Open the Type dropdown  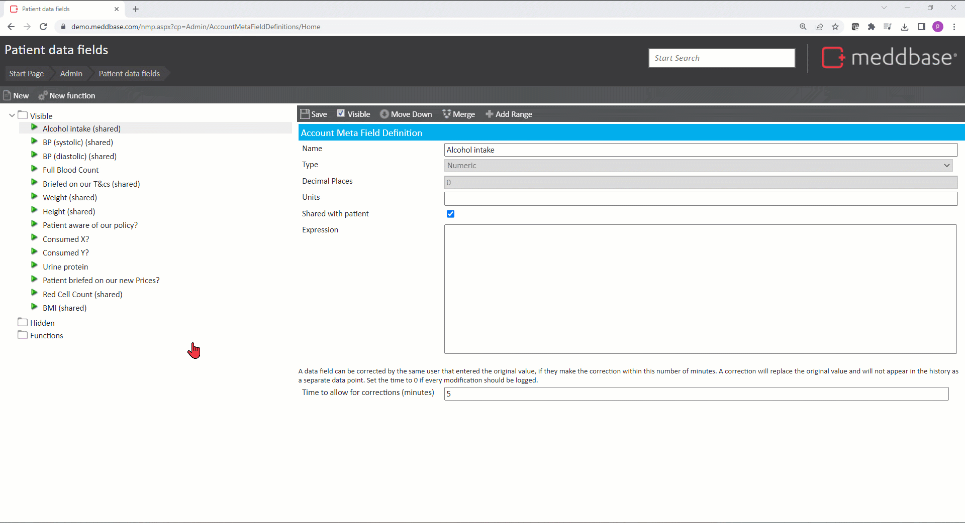[698, 166]
